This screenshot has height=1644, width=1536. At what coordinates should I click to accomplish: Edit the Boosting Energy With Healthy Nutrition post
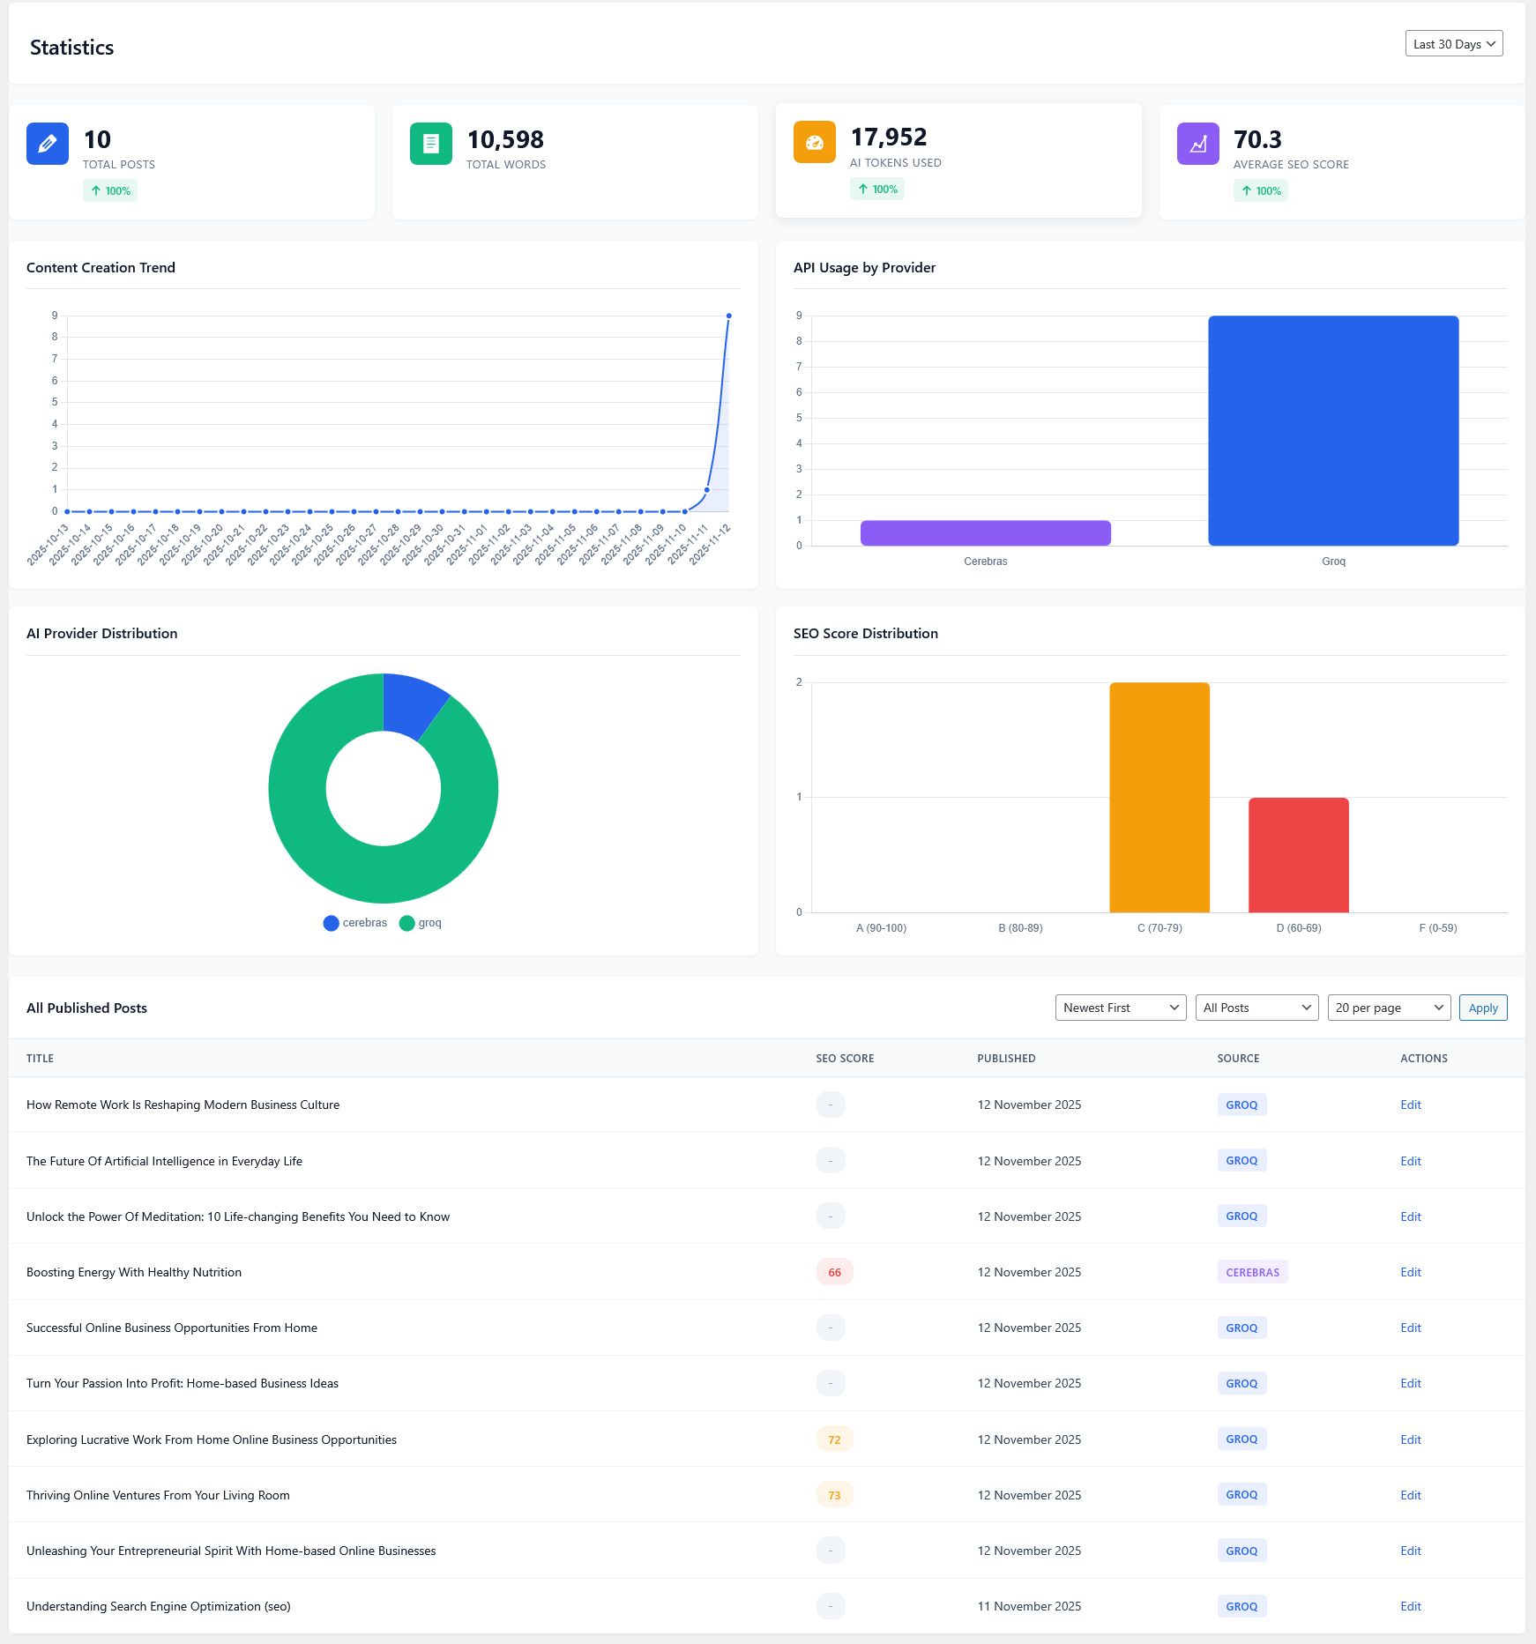click(1410, 1272)
